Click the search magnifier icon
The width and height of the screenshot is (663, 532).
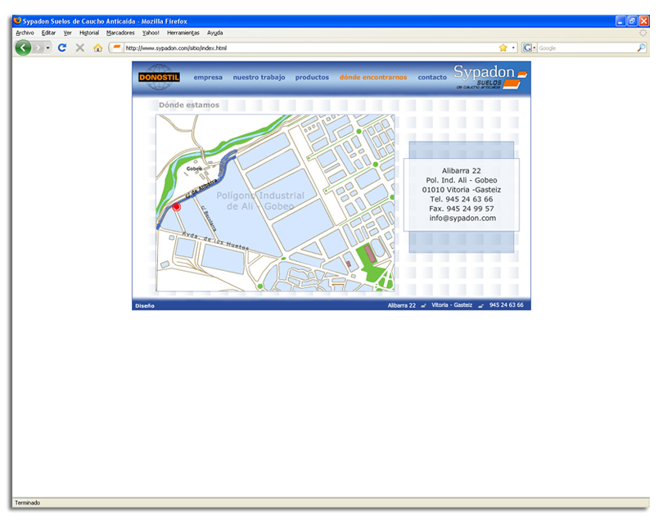pos(641,47)
